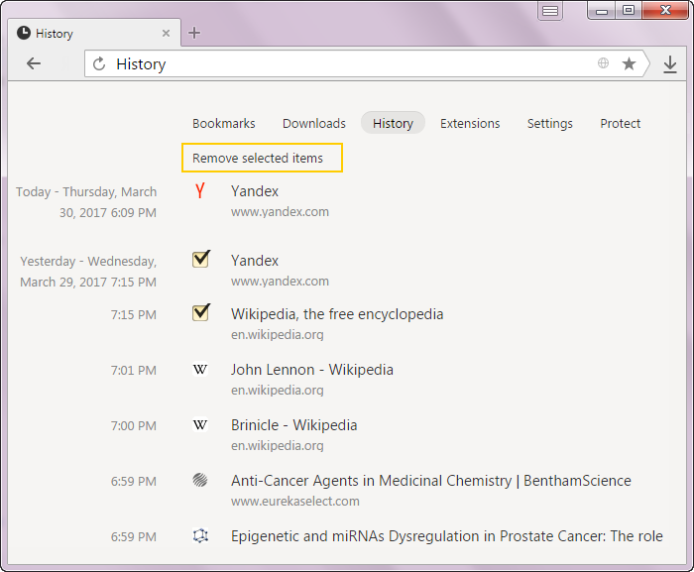
Task: Open the Extensions tab
Action: (x=470, y=123)
